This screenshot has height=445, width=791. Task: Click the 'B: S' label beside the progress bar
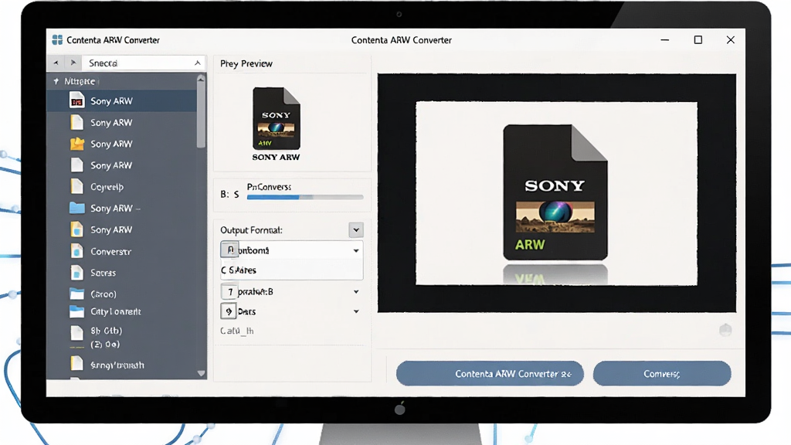click(229, 194)
